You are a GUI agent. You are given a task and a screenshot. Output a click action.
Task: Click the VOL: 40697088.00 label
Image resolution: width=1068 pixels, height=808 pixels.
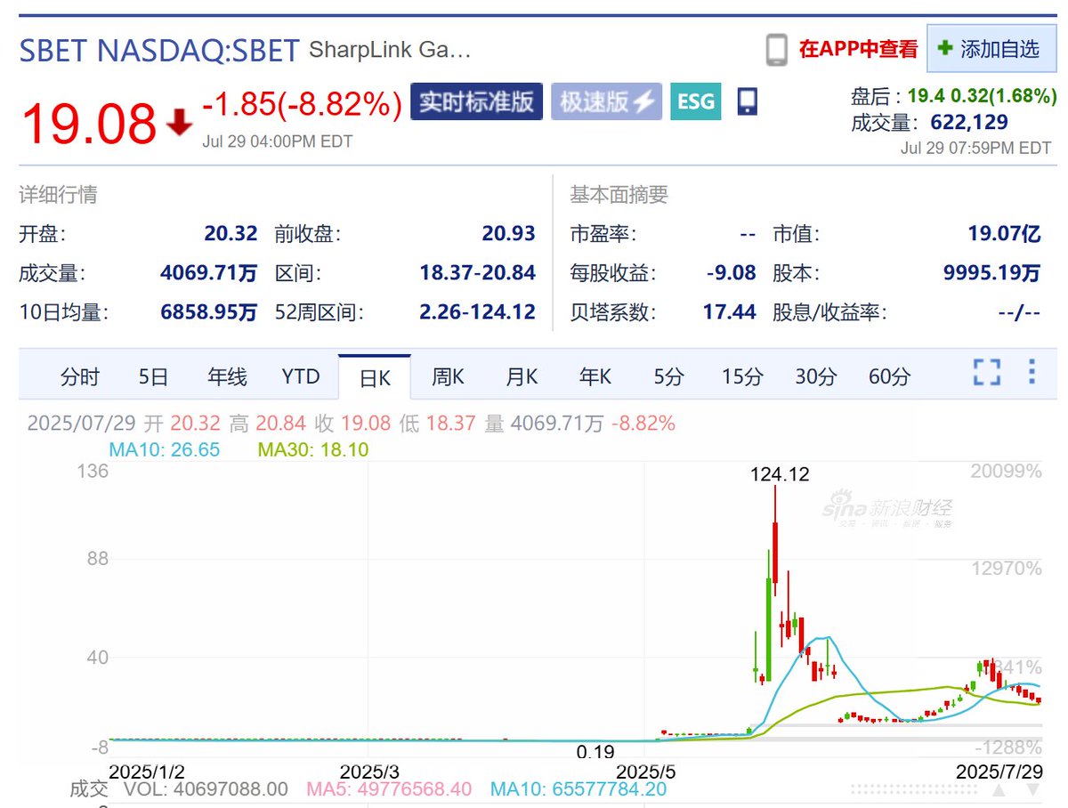point(206,788)
